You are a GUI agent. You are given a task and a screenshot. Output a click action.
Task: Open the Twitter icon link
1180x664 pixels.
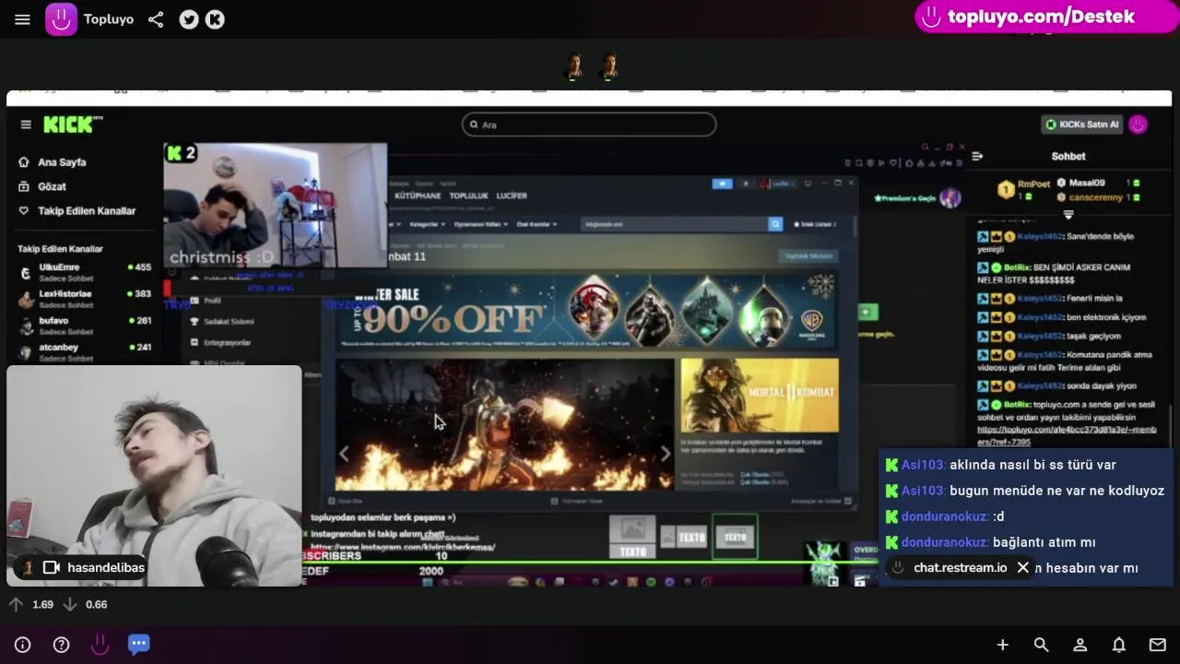point(189,19)
